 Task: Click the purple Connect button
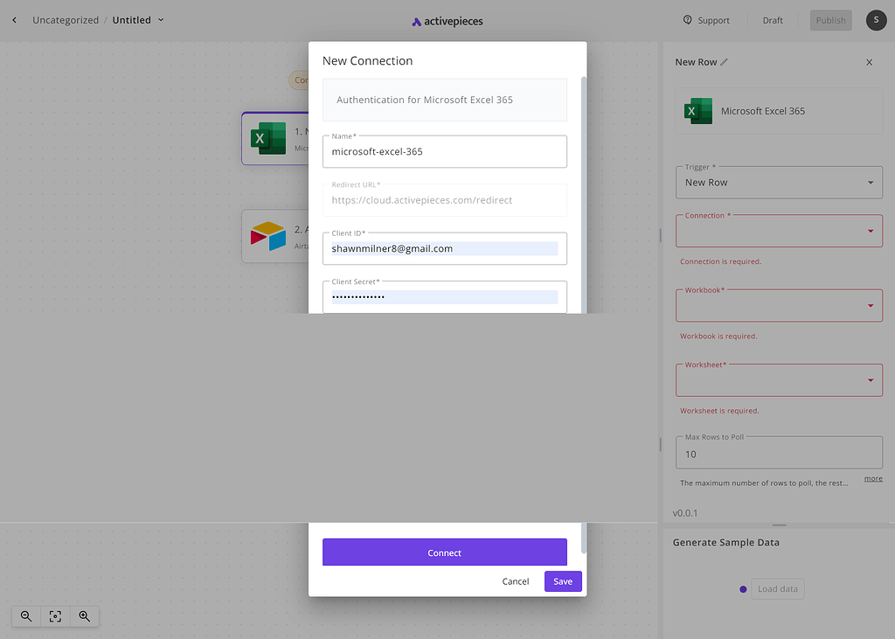445,552
